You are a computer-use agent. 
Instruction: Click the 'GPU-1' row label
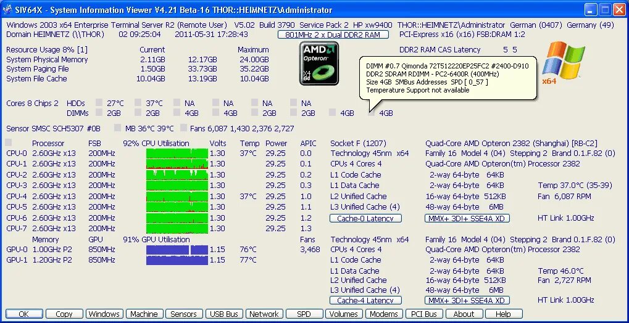(17, 260)
